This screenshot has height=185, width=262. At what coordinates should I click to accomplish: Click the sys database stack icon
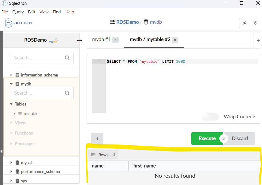[17, 181]
